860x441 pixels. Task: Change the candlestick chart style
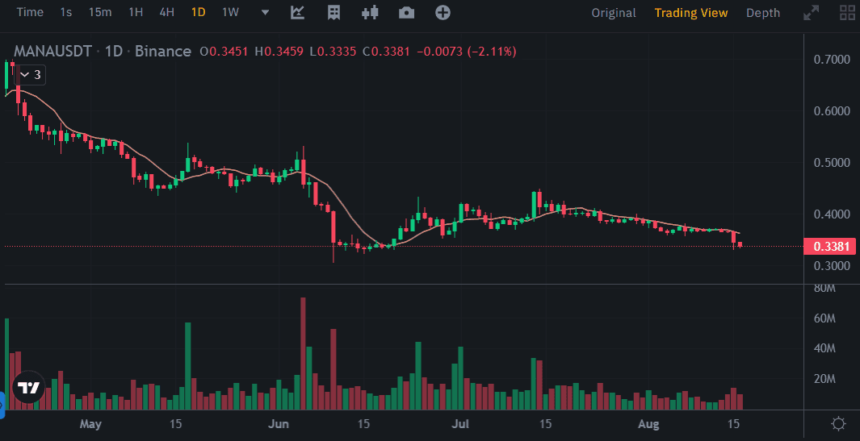click(x=371, y=13)
